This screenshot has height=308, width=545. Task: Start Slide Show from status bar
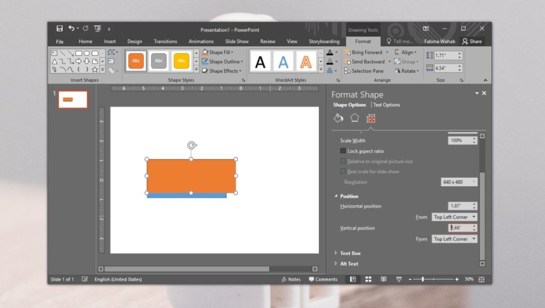(398, 279)
